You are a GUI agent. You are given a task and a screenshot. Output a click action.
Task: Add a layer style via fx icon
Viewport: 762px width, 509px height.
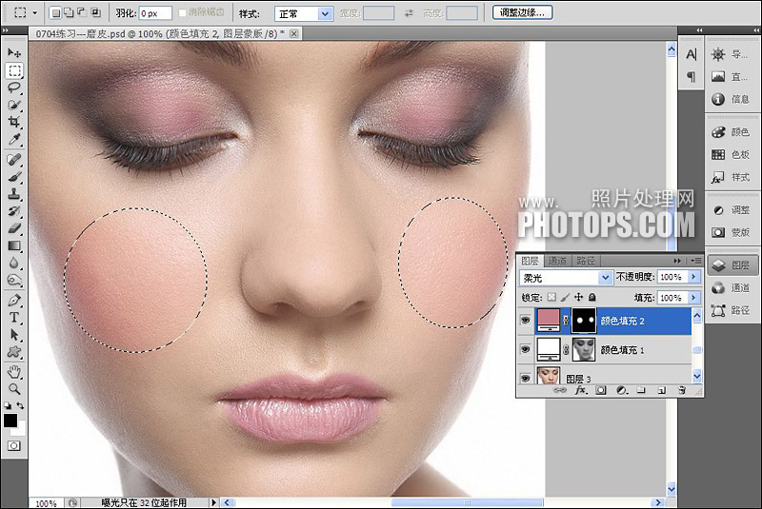point(580,390)
